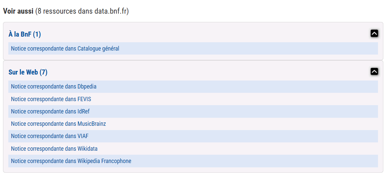Viewport: 385px width, 175px height.
Task: Click the Sur le Web (7) heading
Action: 28,72
